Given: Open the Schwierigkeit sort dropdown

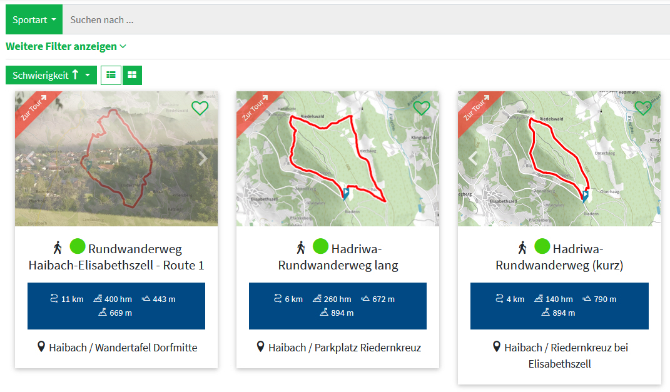Looking at the screenshot, I should [x=51, y=75].
